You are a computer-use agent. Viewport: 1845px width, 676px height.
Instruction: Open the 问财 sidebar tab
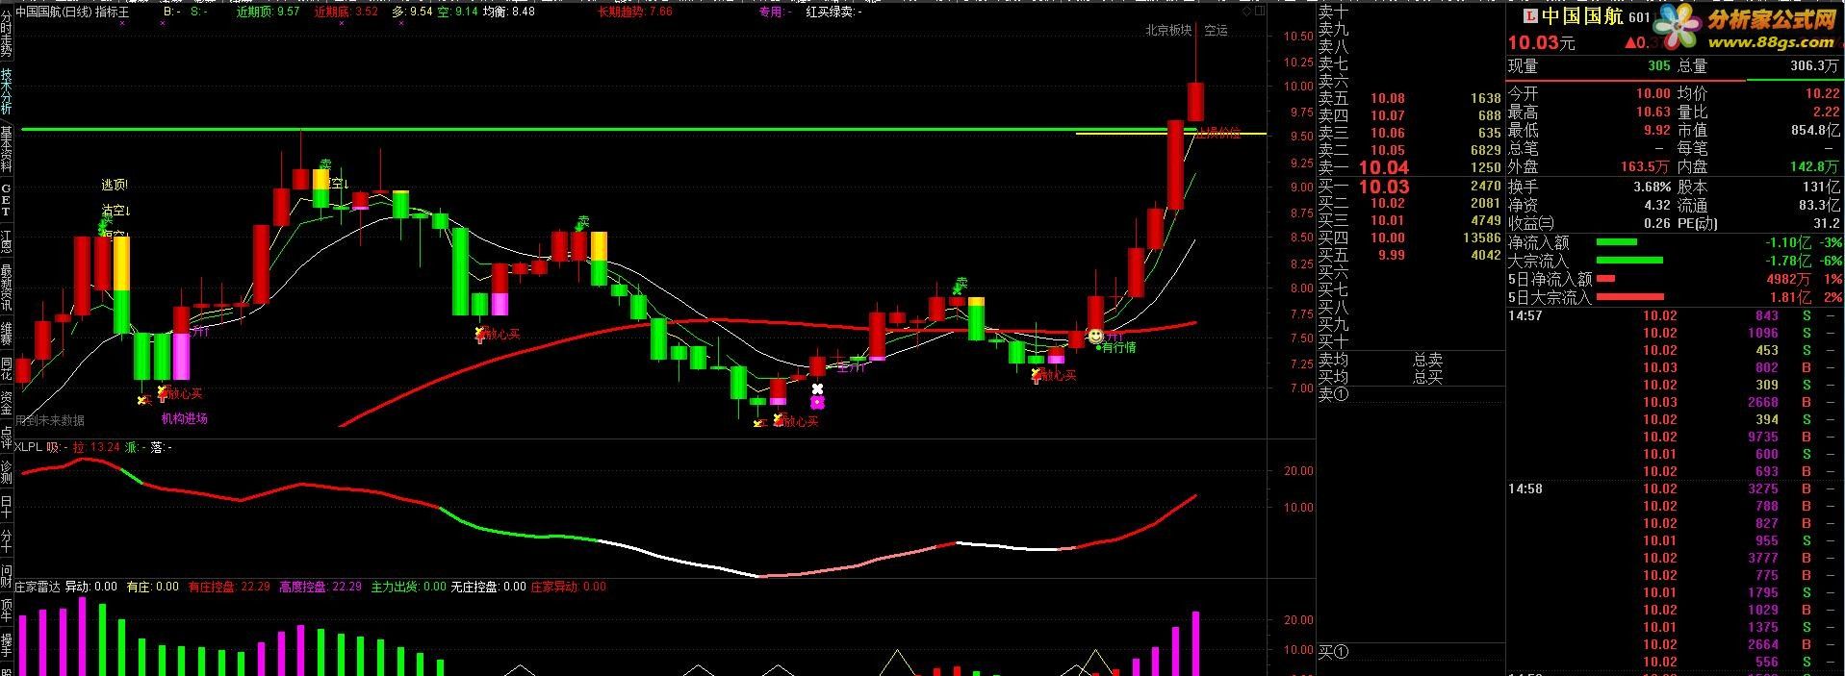pyautogui.click(x=7, y=576)
